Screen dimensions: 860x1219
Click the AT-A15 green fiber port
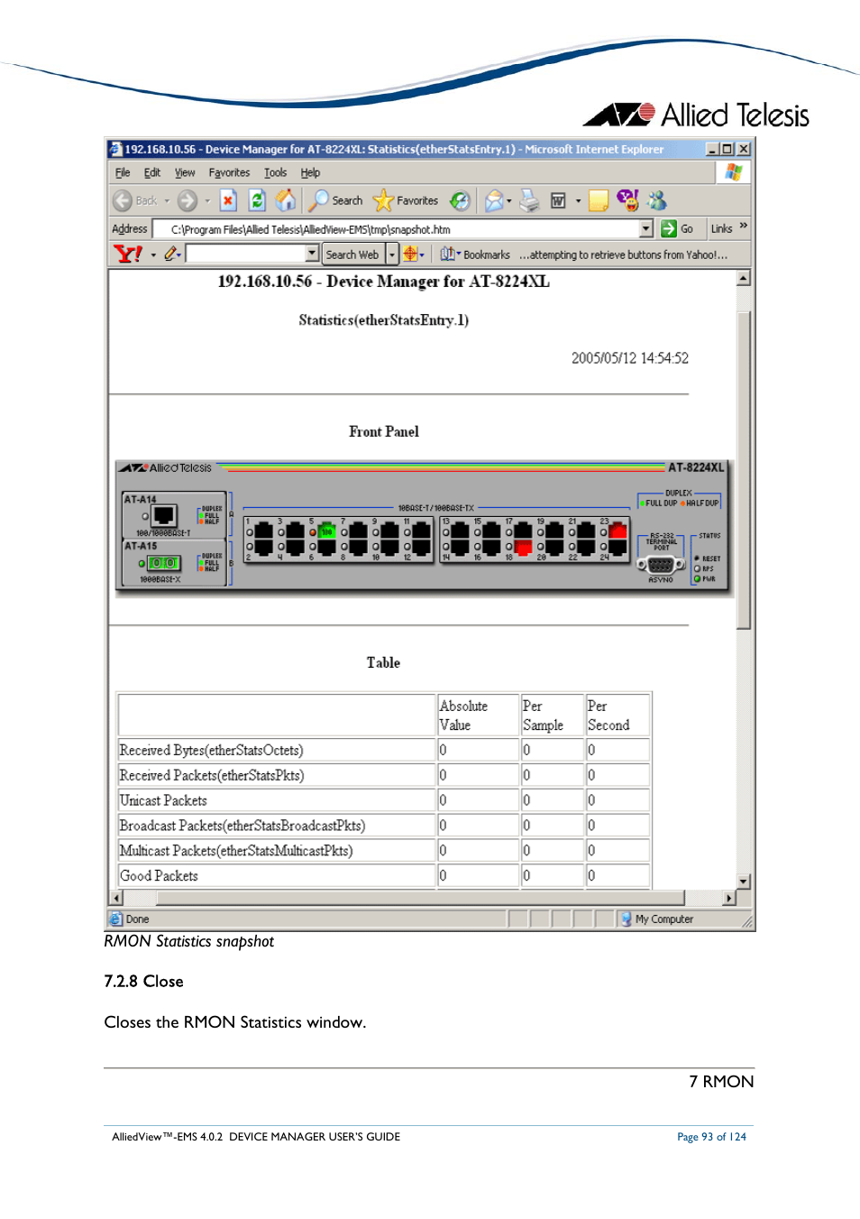(163, 563)
